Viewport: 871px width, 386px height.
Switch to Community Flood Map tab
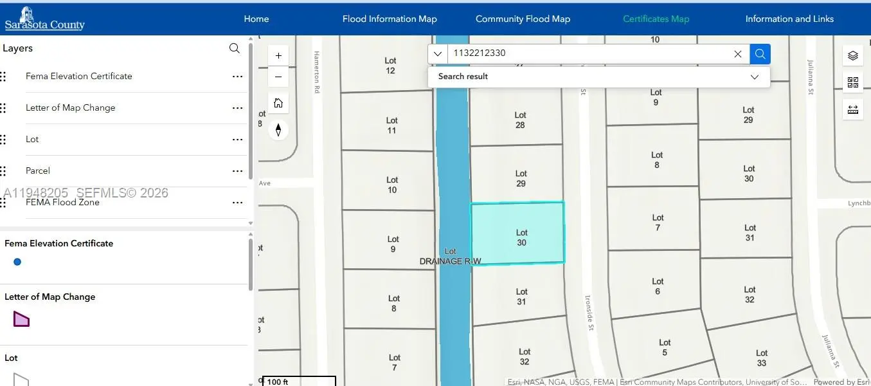click(523, 19)
